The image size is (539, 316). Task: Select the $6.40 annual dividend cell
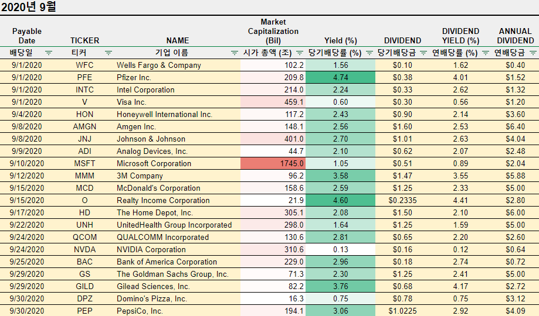(x=516, y=126)
